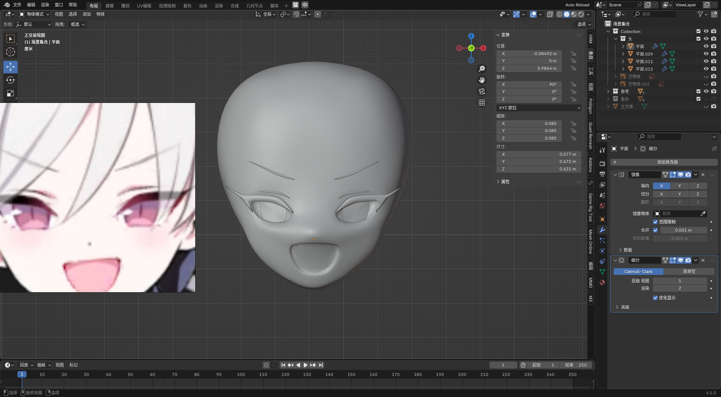Screen dimensions: 721x397
Task: Toggle the 优化显示 checkbox
Action: [655, 298]
